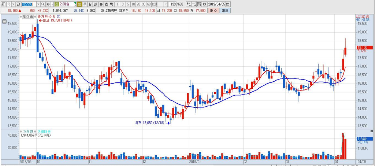Screen dimensions: 375x166
Task: Toggle the 종가 단순 moving average checkbox
Action: click(36, 17)
